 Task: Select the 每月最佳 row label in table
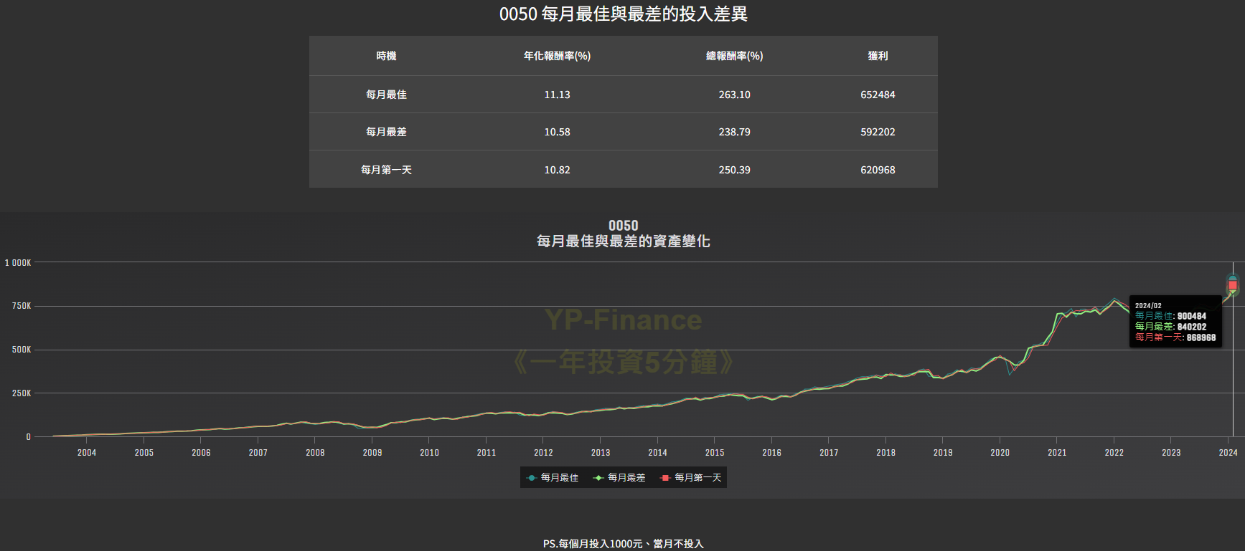(386, 95)
